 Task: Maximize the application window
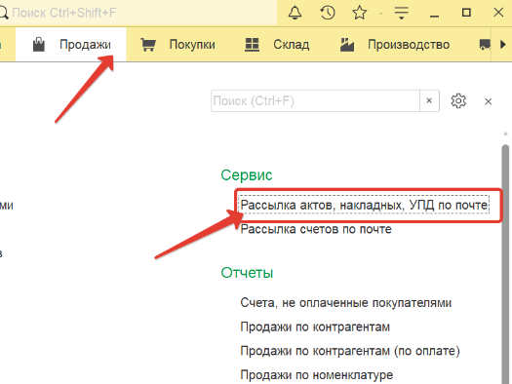coord(466,13)
